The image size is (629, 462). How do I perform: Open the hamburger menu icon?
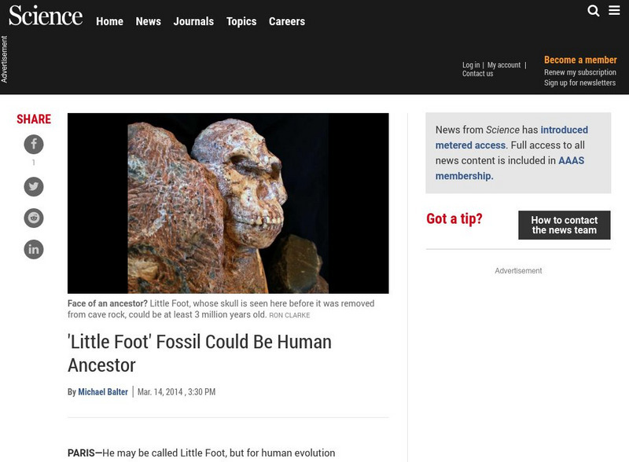pos(615,11)
